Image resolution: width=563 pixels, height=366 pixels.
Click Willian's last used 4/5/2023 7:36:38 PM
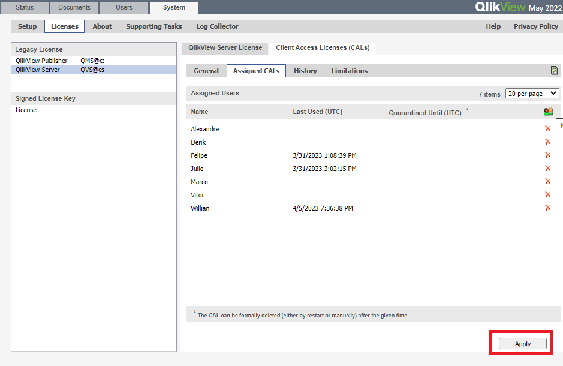tap(323, 208)
